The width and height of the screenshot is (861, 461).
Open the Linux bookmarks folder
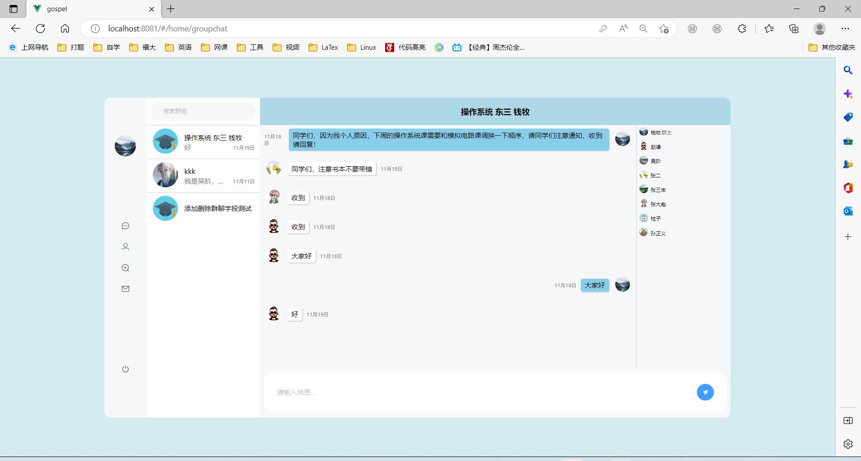coord(362,47)
